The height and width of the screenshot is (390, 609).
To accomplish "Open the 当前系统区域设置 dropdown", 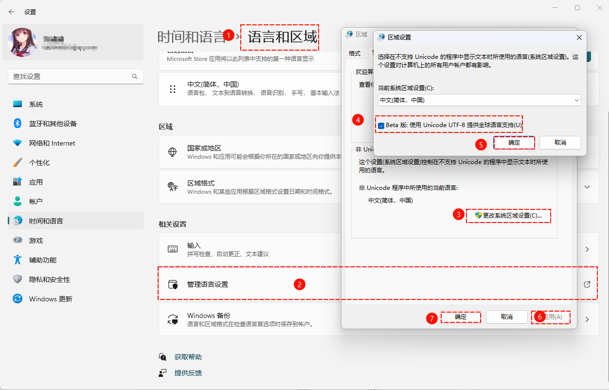I will pos(576,100).
